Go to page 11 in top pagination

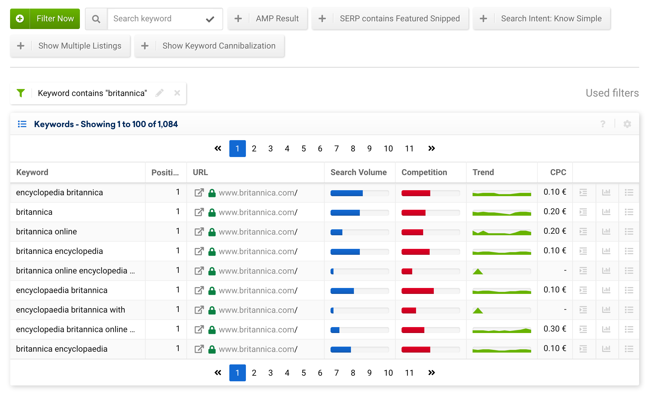click(409, 148)
